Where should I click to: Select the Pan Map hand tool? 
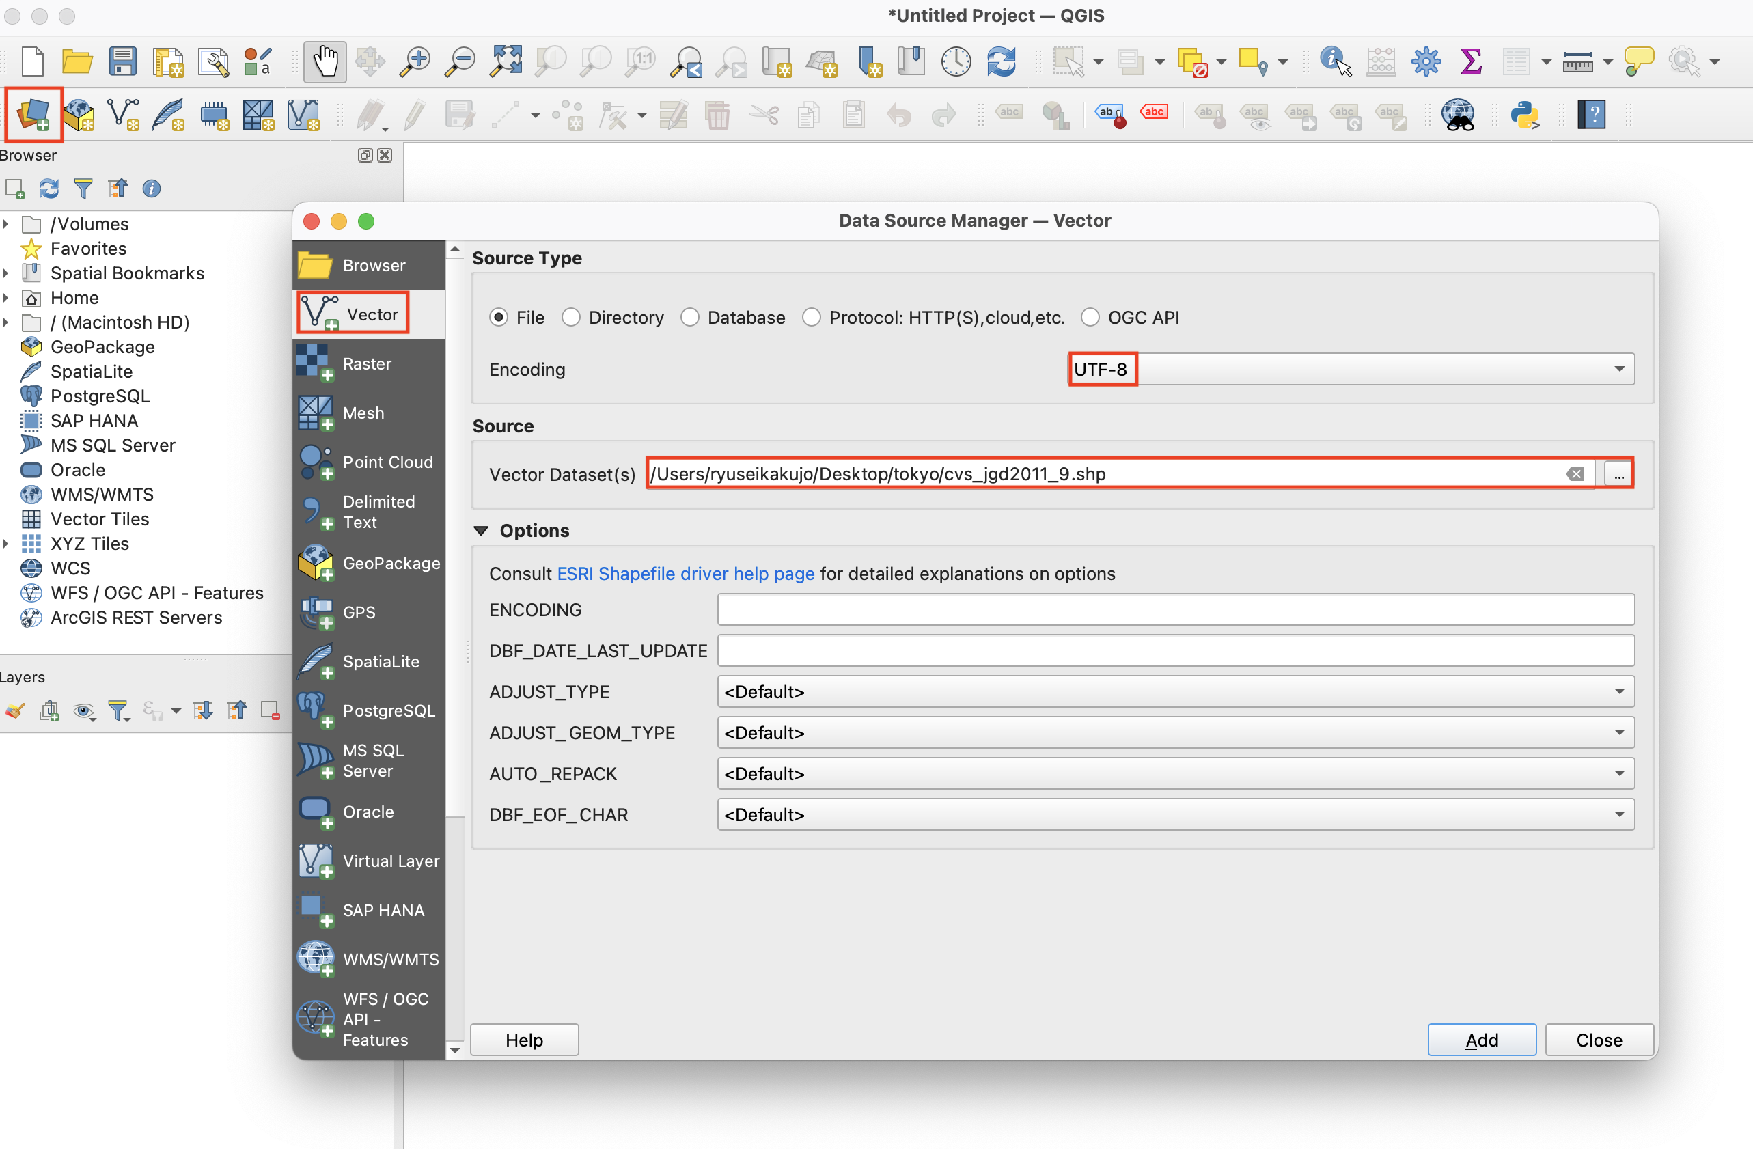pos(325,61)
